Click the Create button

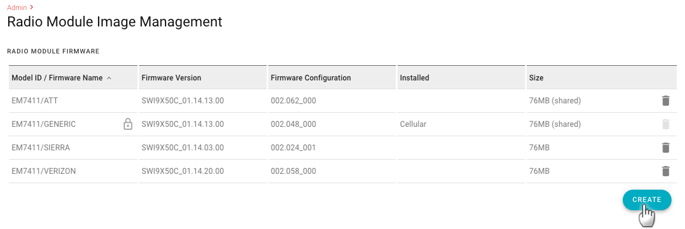click(647, 200)
